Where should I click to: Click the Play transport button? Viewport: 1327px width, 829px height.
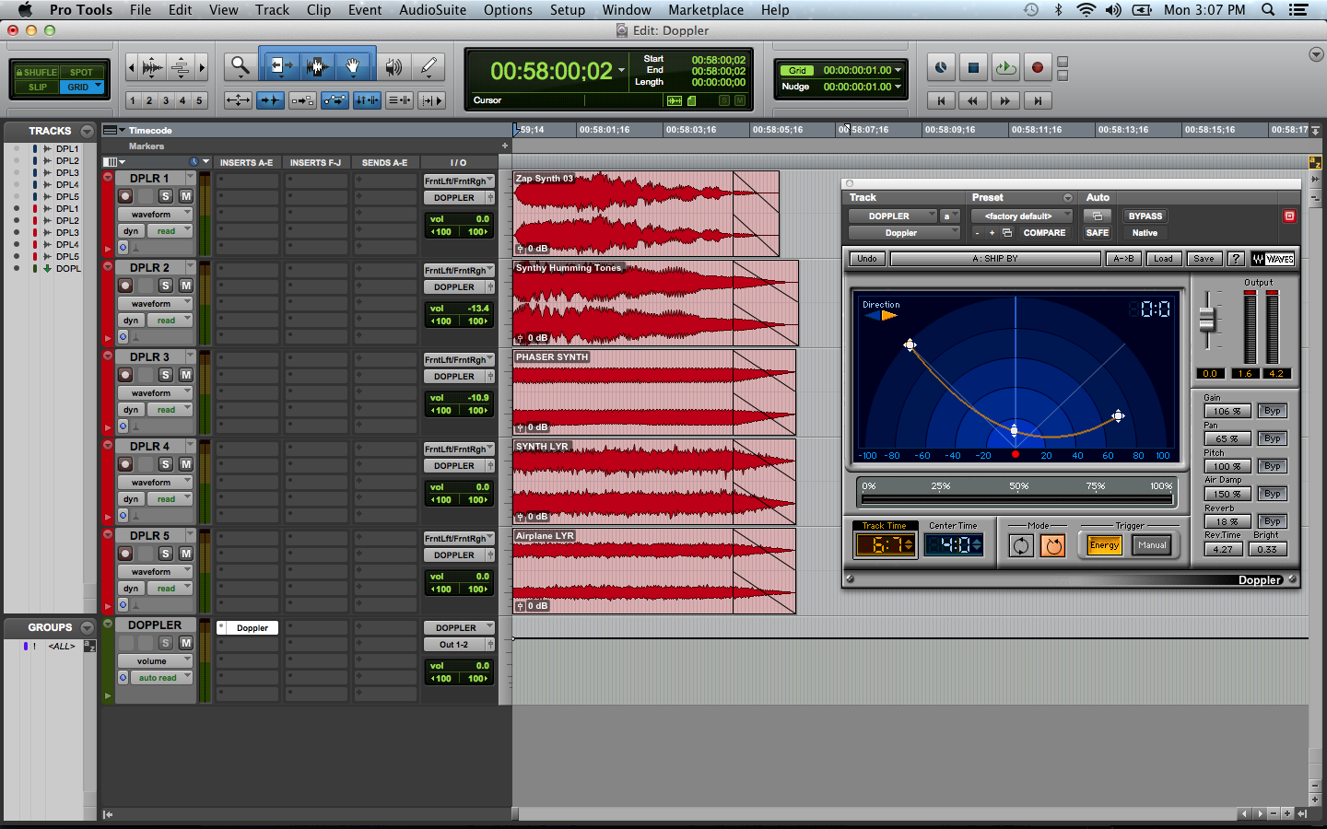coord(1005,67)
